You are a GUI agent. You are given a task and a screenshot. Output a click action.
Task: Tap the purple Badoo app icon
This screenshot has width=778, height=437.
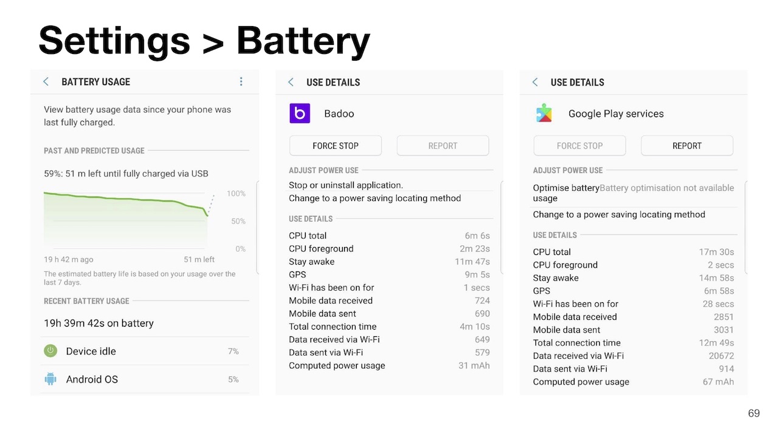tap(300, 113)
